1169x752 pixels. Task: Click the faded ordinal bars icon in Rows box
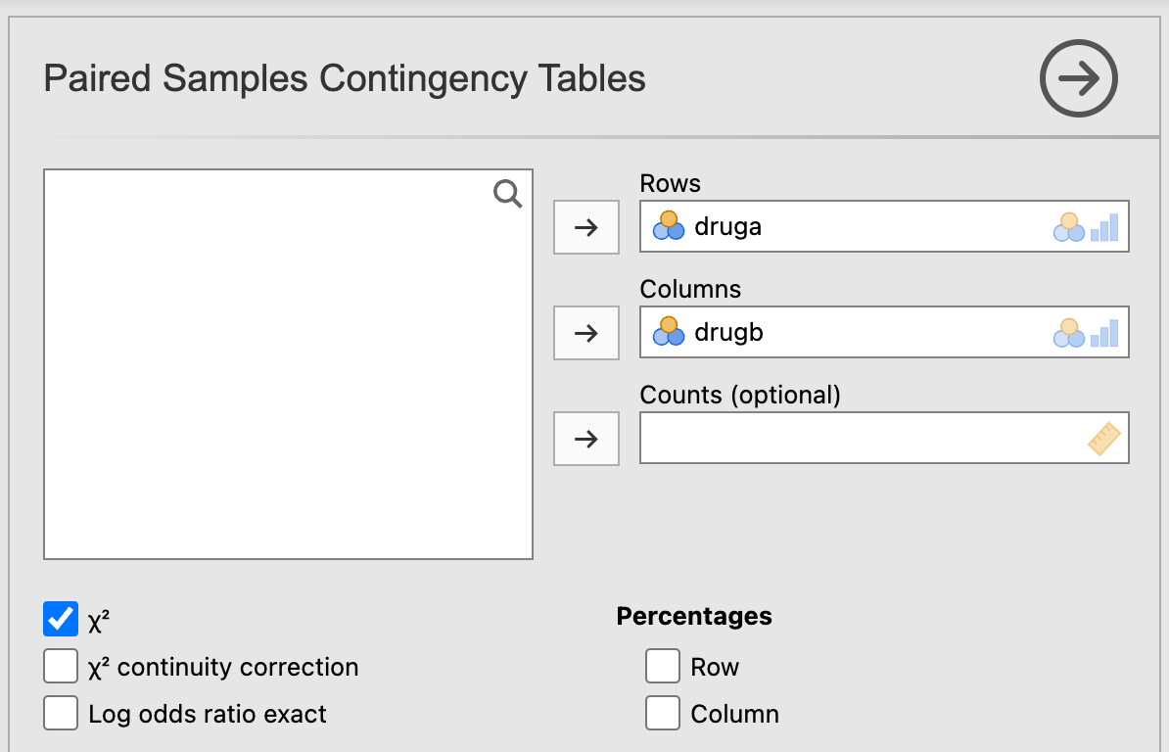pyautogui.click(x=1103, y=227)
